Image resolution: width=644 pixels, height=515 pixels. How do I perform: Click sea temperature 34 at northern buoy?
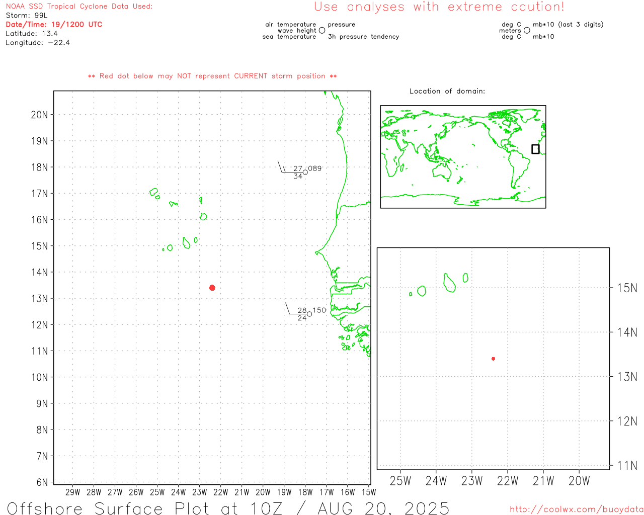(298, 177)
